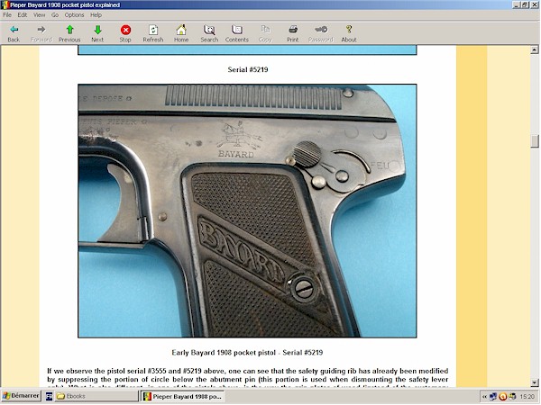Screen dimensions: 541x405
Task: Click the Copy toolbar icon
Action: (265, 33)
